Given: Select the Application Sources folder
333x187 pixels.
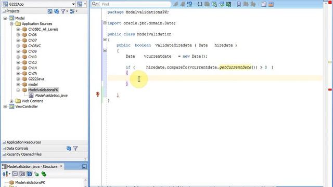Looking at the screenshot, I should [37, 24].
